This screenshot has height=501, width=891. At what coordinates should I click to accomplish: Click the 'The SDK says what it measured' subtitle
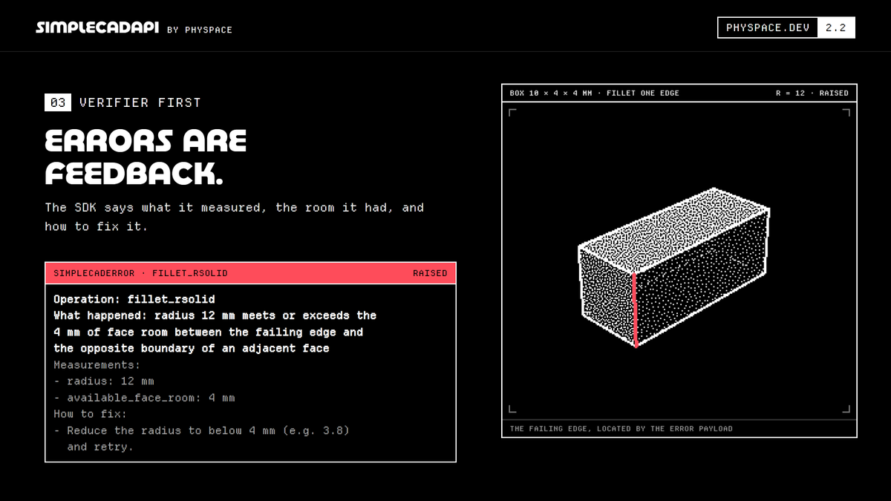pyautogui.click(x=235, y=217)
